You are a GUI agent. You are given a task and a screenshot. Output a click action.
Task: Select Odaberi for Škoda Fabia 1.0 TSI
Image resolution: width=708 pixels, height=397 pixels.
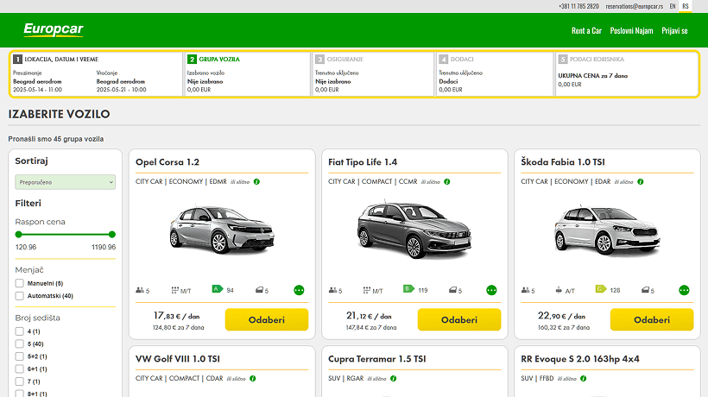coord(652,319)
